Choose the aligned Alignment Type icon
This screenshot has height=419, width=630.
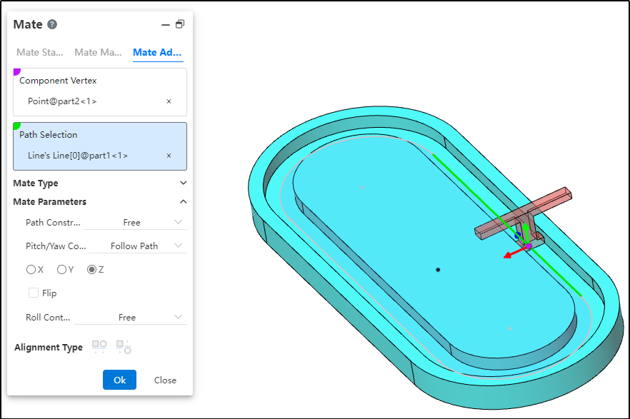coord(99,347)
